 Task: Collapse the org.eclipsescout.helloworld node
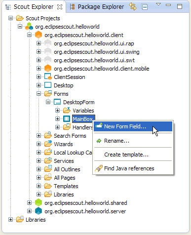pyautogui.click(x=20, y=26)
